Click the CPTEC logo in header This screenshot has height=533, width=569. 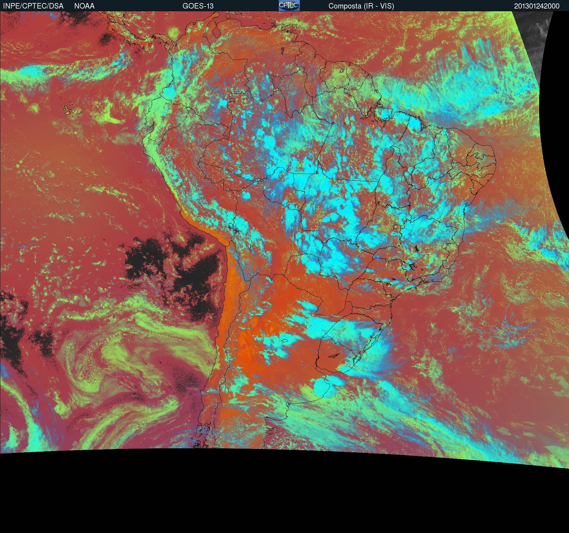[x=289, y=5]
